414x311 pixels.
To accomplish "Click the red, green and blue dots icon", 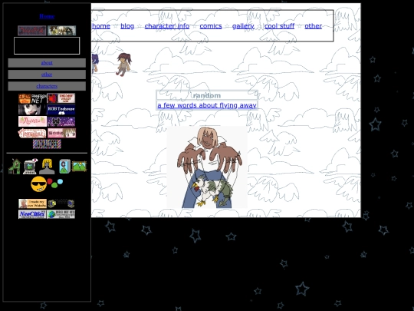I will coord(55,183).
